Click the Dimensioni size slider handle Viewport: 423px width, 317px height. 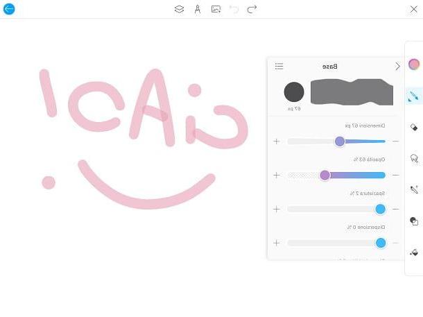[x=340, y=142]
